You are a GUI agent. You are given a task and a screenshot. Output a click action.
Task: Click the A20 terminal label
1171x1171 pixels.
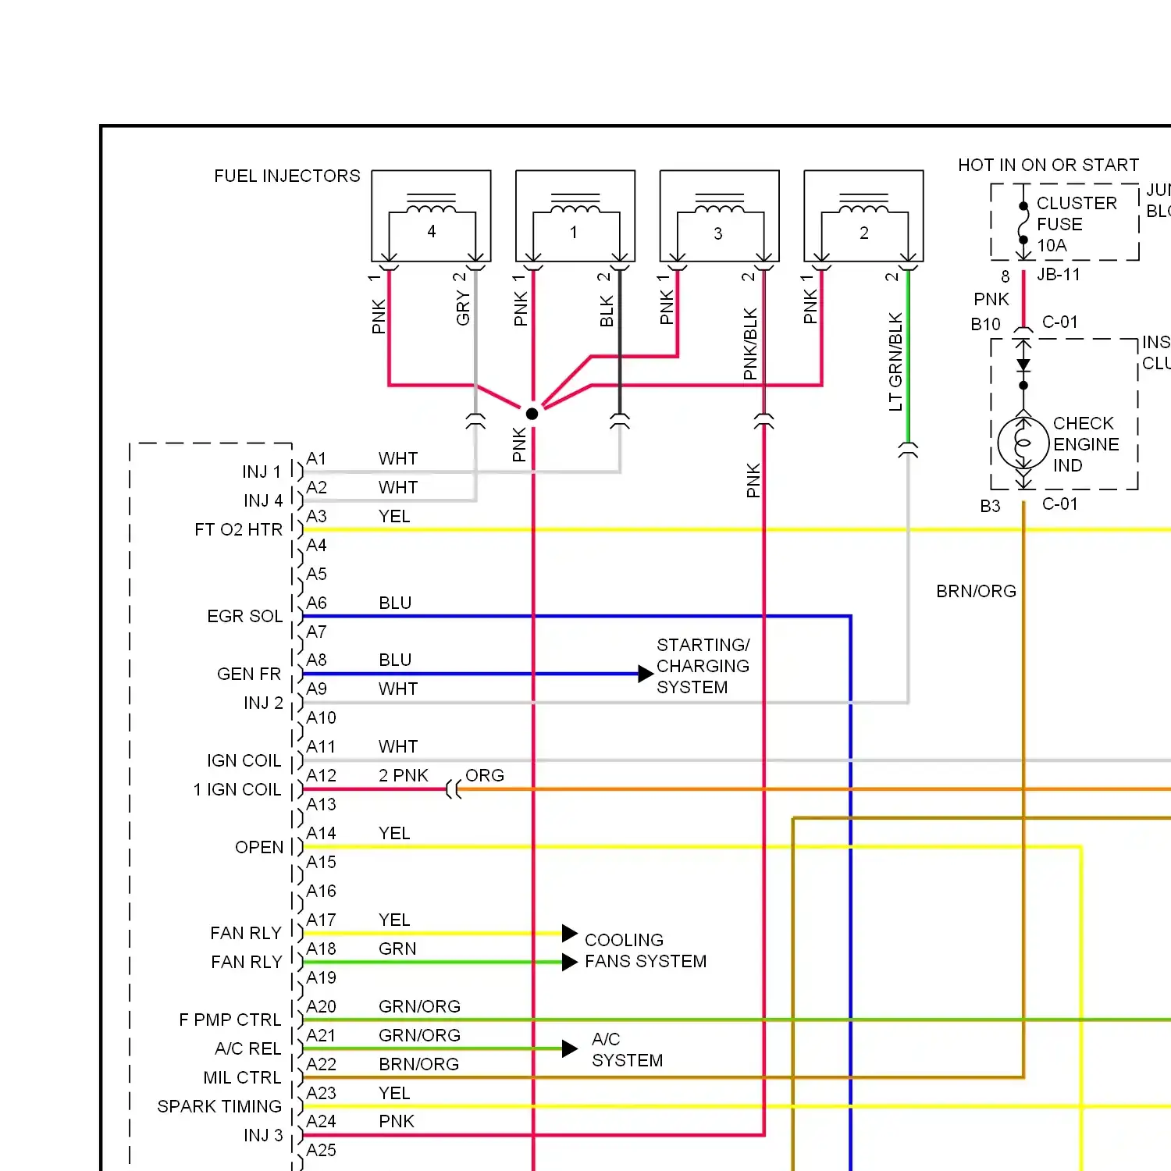[321, 1007]
